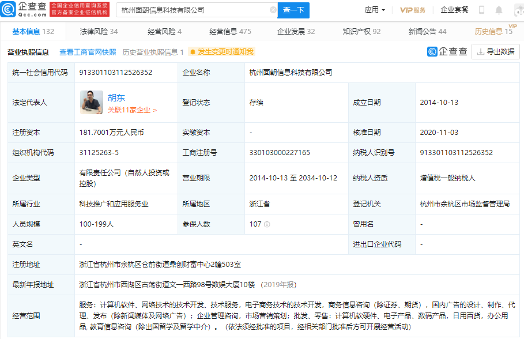The image size is (524, 339).
Task: Click the 导出数据 export button
Action: [x=495, y=52]
